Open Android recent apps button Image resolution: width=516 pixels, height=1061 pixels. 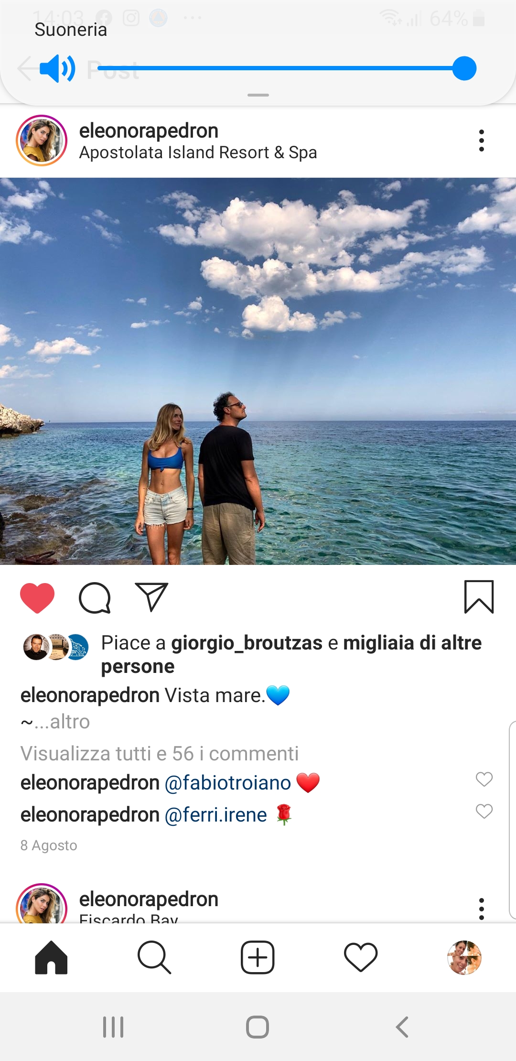click(113, 1027)
